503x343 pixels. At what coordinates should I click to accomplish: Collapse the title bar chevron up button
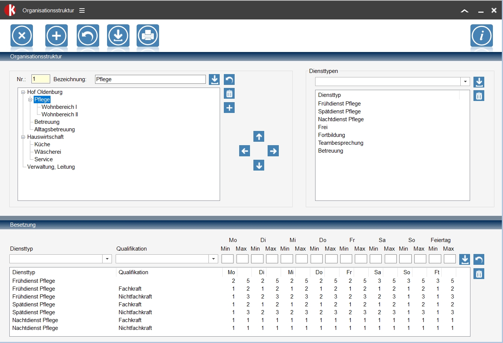coord(464,11)
